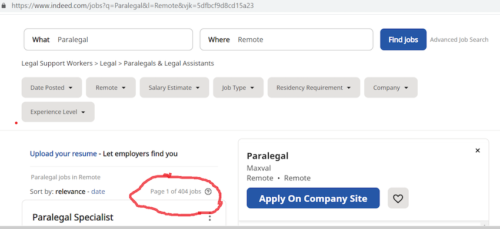Click the browser URL address text
This screenshot has height=229, width=500.
click(x=133, y=6)
